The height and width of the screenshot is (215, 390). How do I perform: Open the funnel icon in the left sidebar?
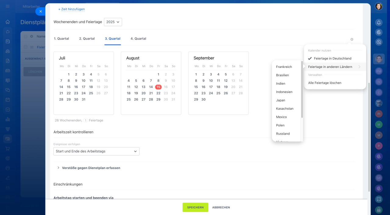click(x=8, y=129)
